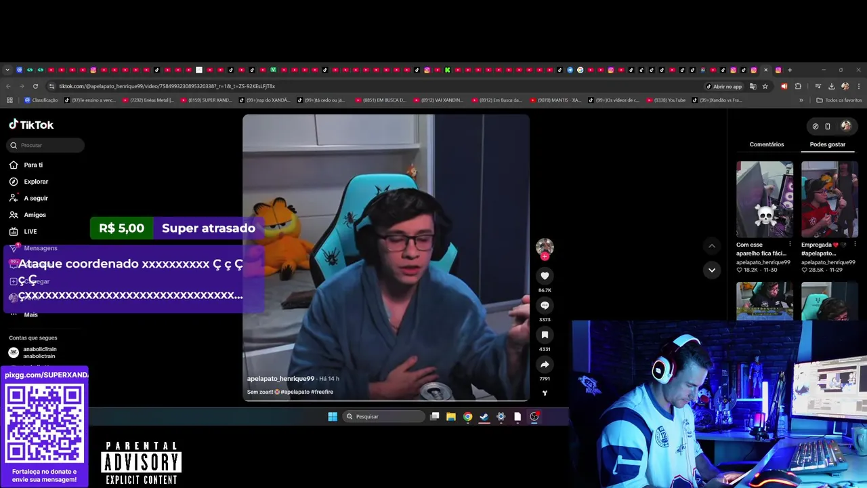This screenshot has height=488, width=867.
Task: Open creator avatar beside the video
Action: point(545,247)
